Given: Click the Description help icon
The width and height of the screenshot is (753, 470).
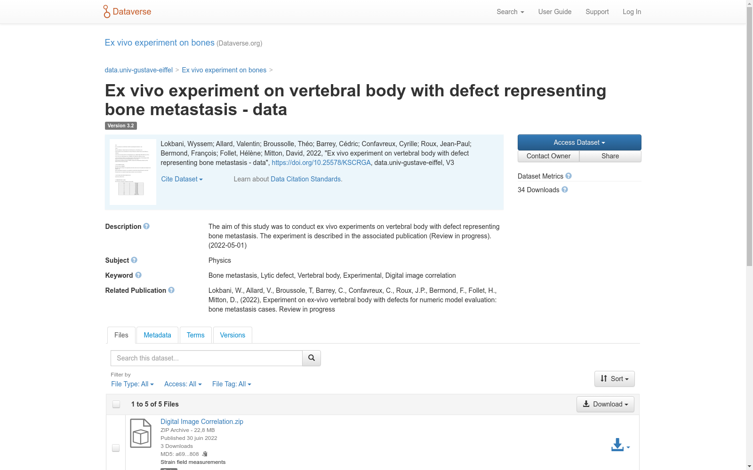Looking at the screenshot, I should [146, 226].
